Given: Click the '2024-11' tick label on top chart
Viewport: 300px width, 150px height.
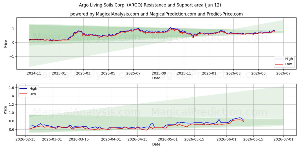Looking at the screenshot, I should 33,73.
